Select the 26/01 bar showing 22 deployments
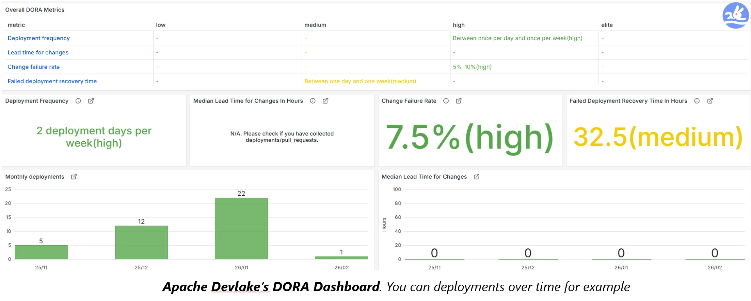This screenshot has height=301, width=751. [241, 228]
